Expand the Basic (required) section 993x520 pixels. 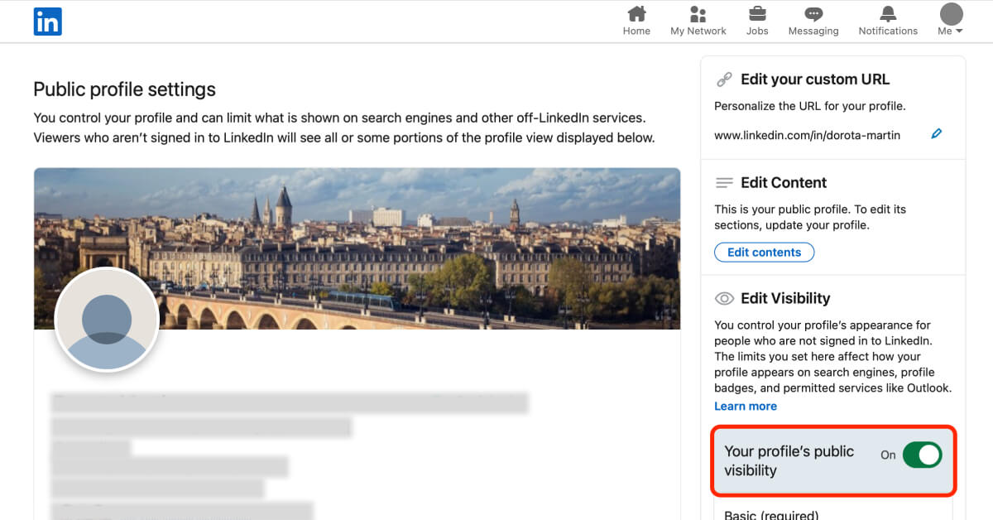pos(770,513)
